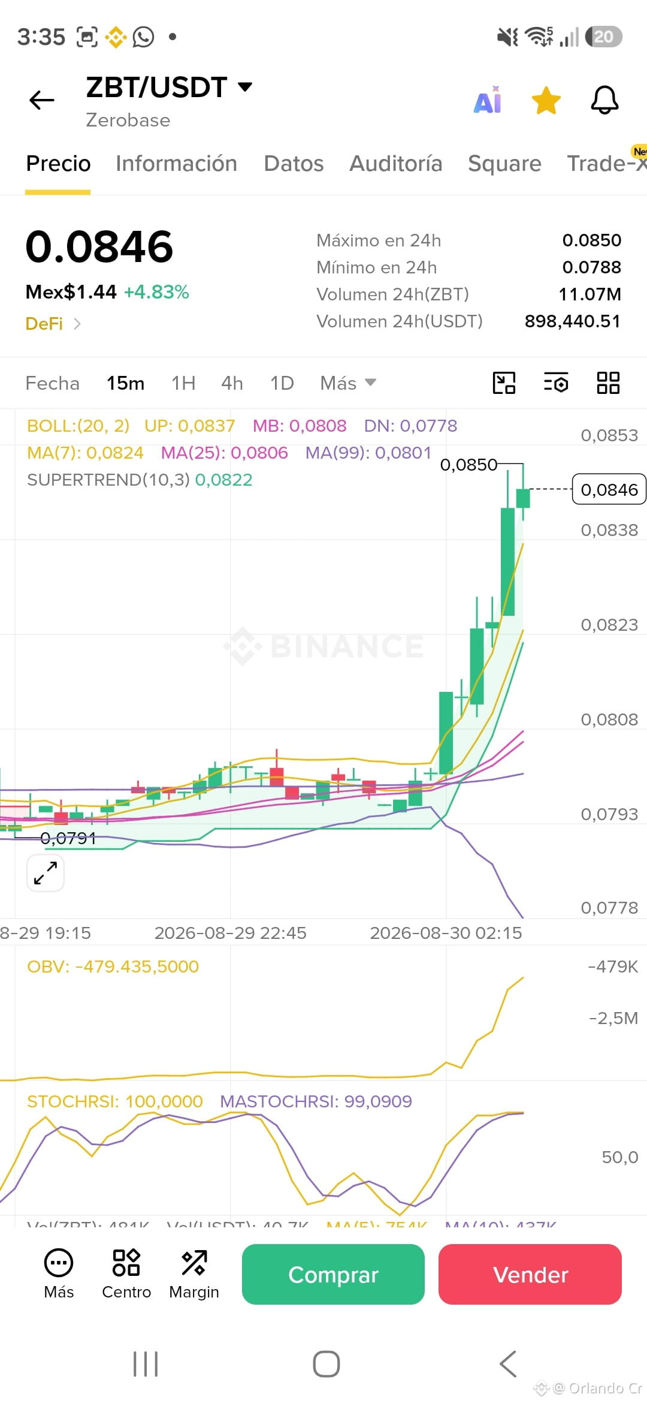
Task: Click the OBV indicator label
Action: [113, 967]
